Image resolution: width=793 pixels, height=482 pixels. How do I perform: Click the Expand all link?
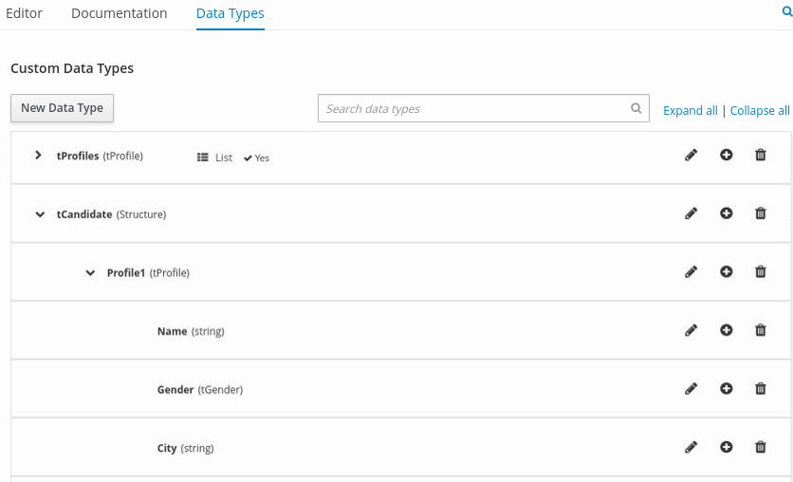(x=691, y=110)
